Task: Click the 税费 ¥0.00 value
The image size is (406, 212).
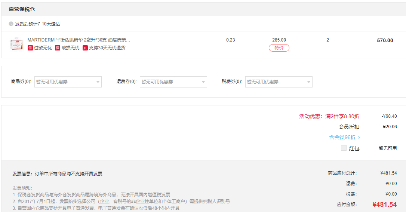Action: (x=391, y=194)
